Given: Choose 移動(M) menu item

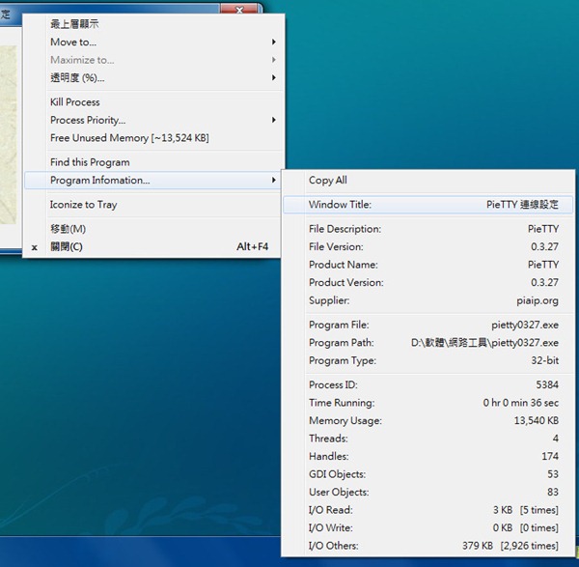Looking at the screenshot, I should 68,229.
